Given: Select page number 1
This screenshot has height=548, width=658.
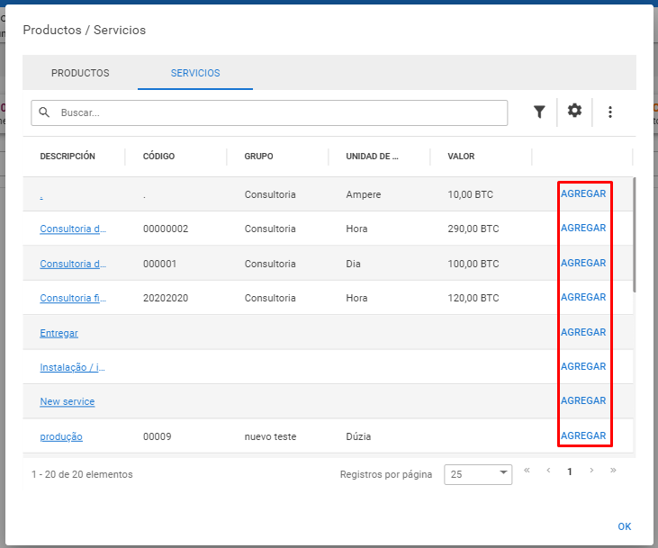Looking at the screenshot, I should (570, 472).
